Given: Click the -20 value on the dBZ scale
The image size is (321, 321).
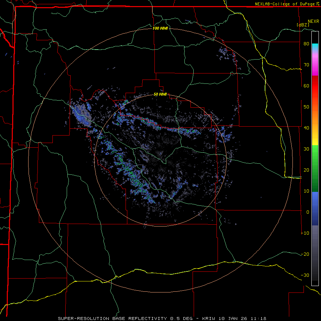Looking at the screenshot, I should 305,254.
